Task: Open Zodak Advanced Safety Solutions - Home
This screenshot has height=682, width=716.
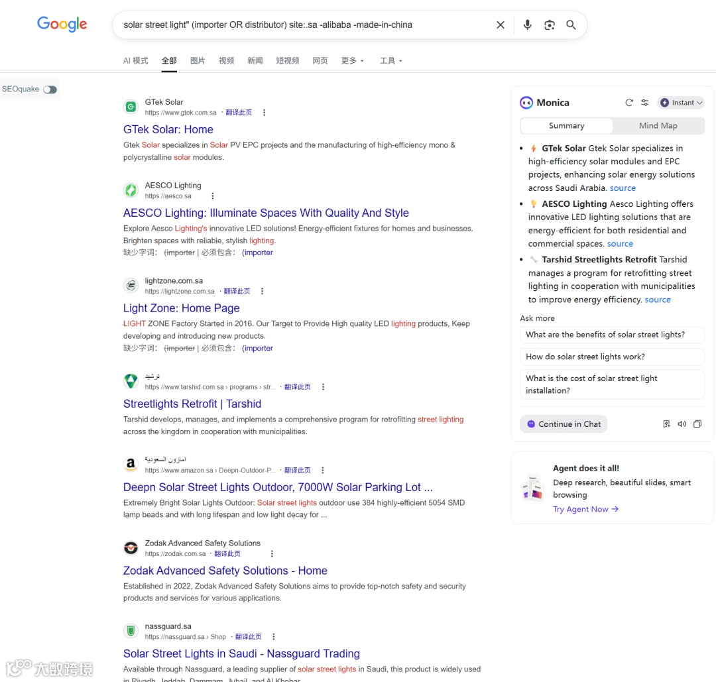Action: (x=225, y=571)
